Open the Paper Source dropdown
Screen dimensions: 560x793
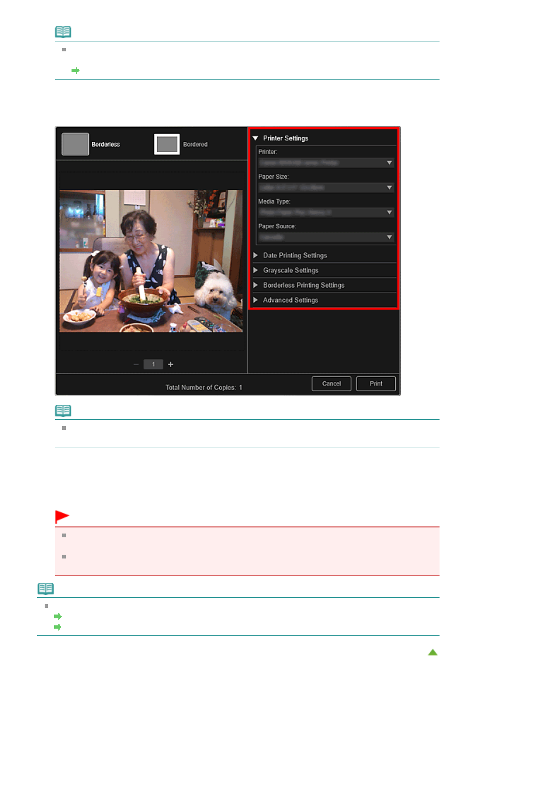(326, 237)
